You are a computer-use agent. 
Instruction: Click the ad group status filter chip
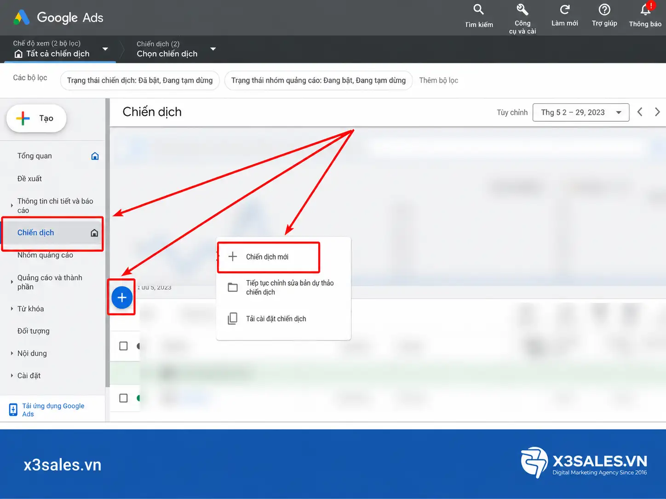pyautogui.click(x=318, y=80)
